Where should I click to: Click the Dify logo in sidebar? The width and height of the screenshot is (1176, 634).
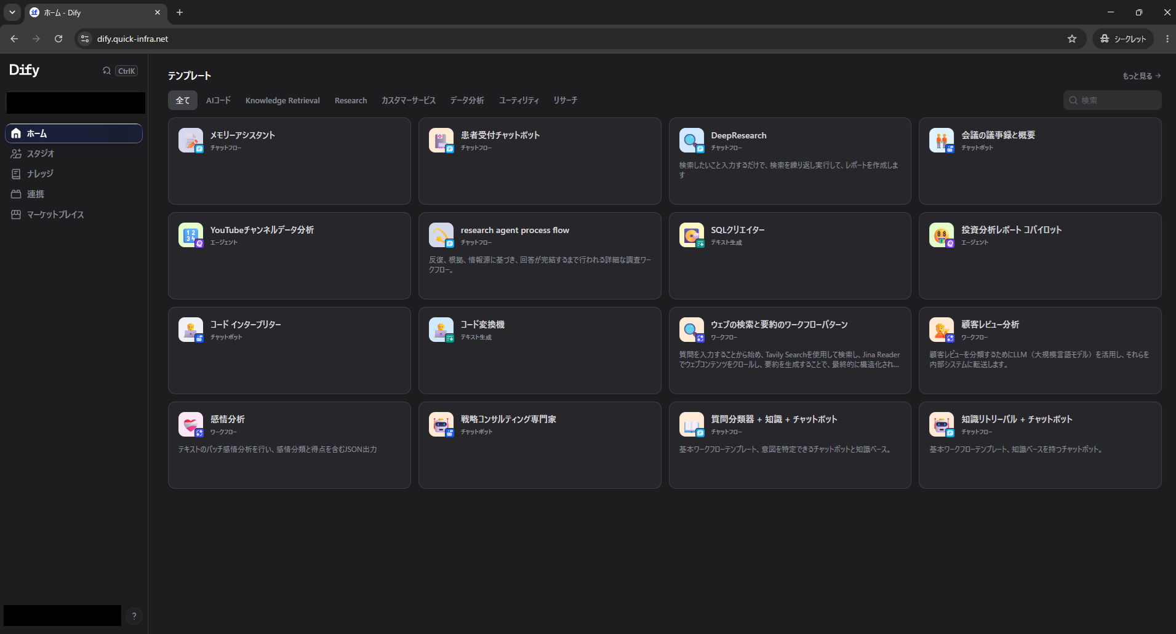point(25,70)
